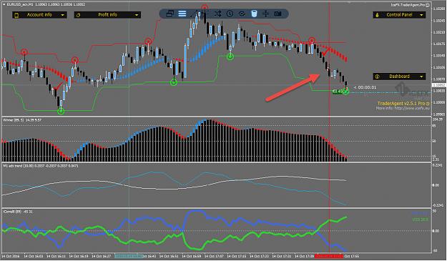Click the 14 Oct 17:07 time axis label

coord(214,257)
